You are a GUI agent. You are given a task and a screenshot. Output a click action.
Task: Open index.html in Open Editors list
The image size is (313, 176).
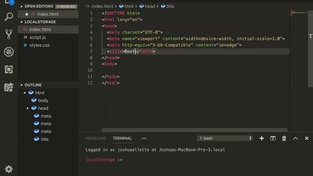48,14
